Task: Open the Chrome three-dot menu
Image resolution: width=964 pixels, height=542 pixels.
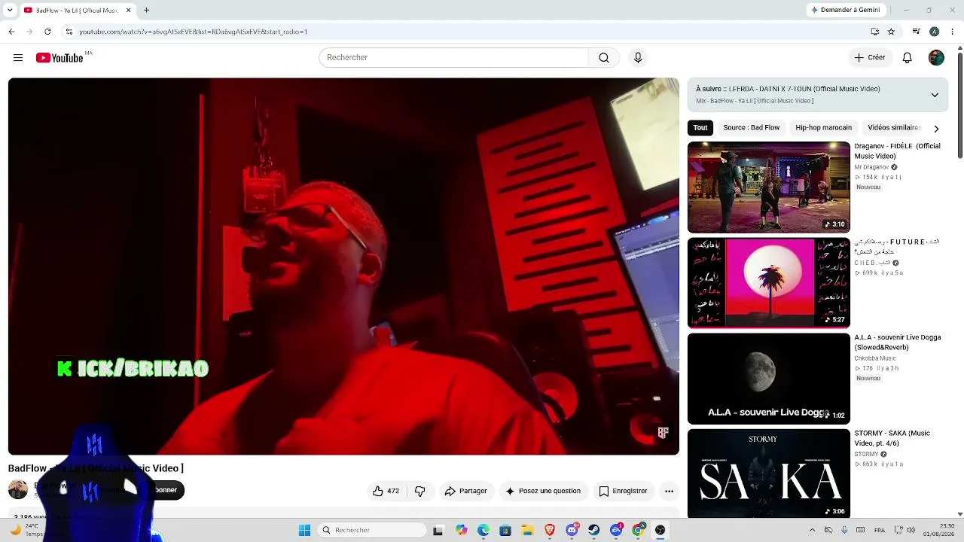Action: click(953, 32)
